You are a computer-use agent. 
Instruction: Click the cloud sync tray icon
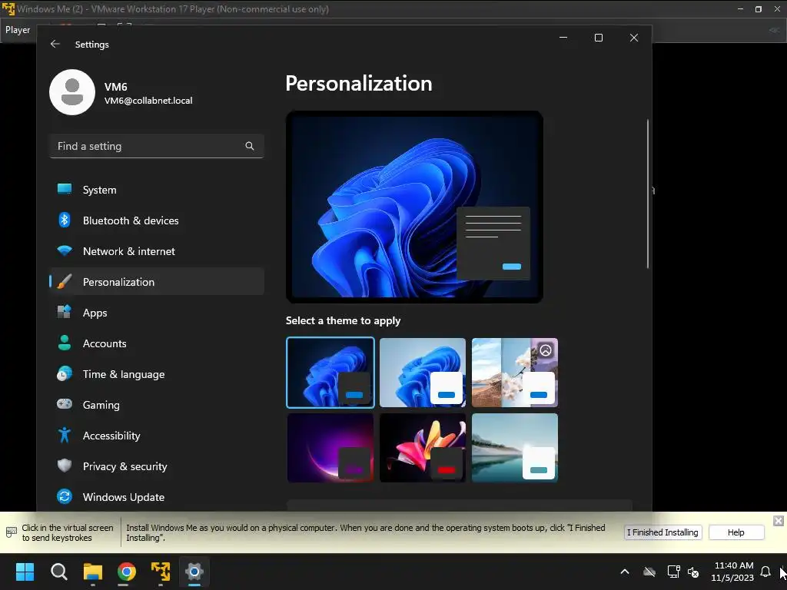pyautogui.click(x=649, y=572)
